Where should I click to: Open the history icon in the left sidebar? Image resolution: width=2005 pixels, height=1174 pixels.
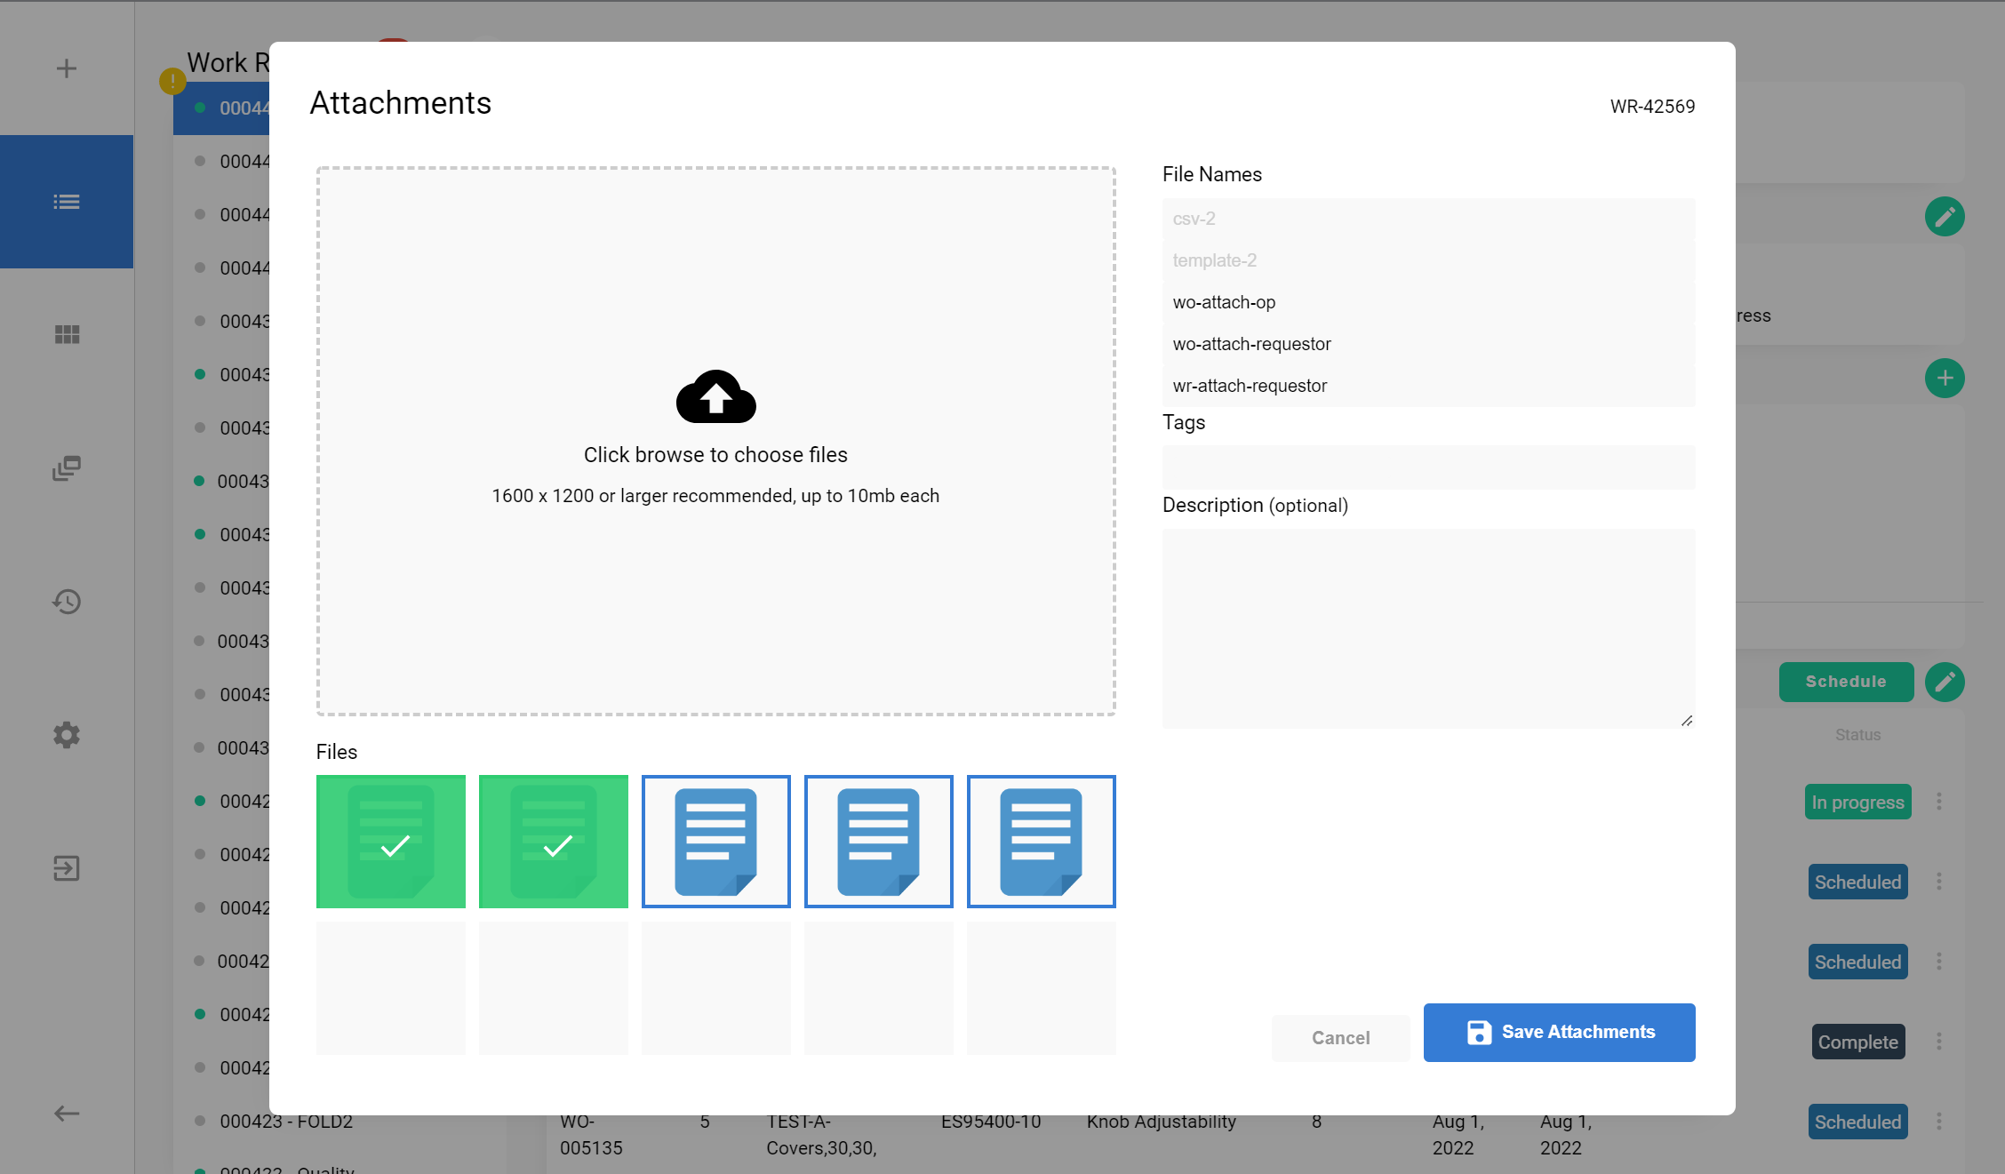[x=67, y=602]
